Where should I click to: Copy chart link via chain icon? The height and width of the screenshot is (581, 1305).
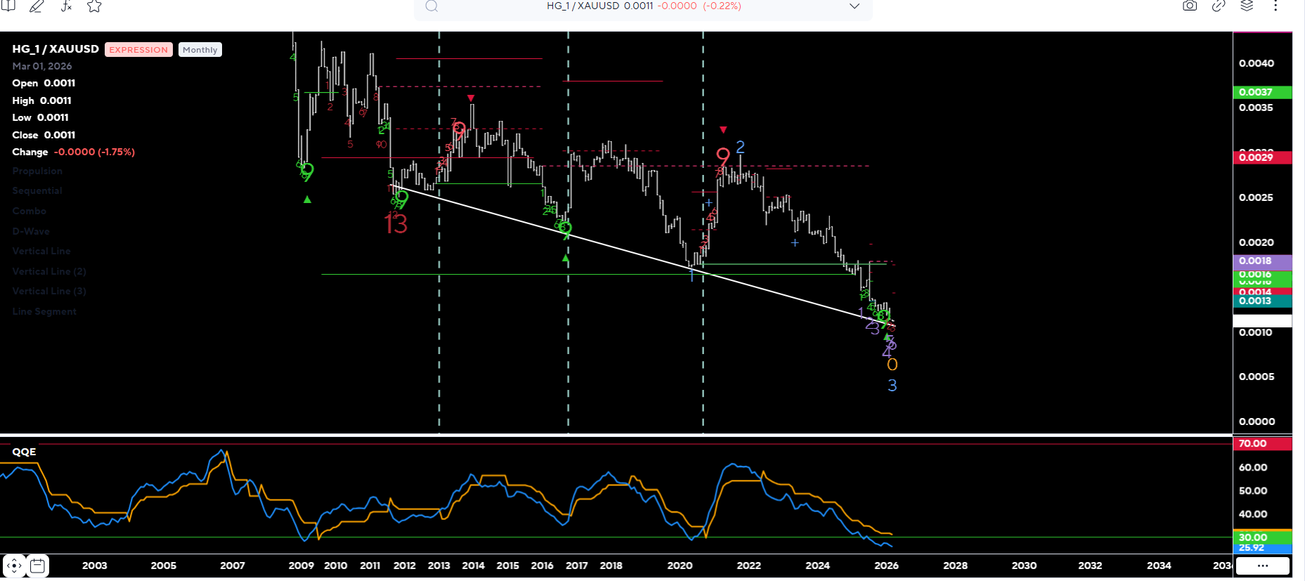[x=1219, y=6]
